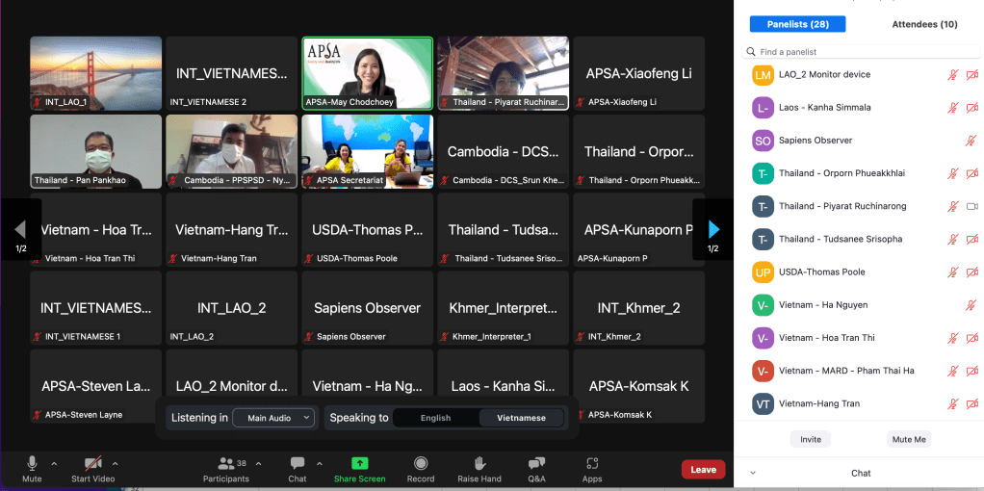Click the Start Video camera icon

coord(92,463)
